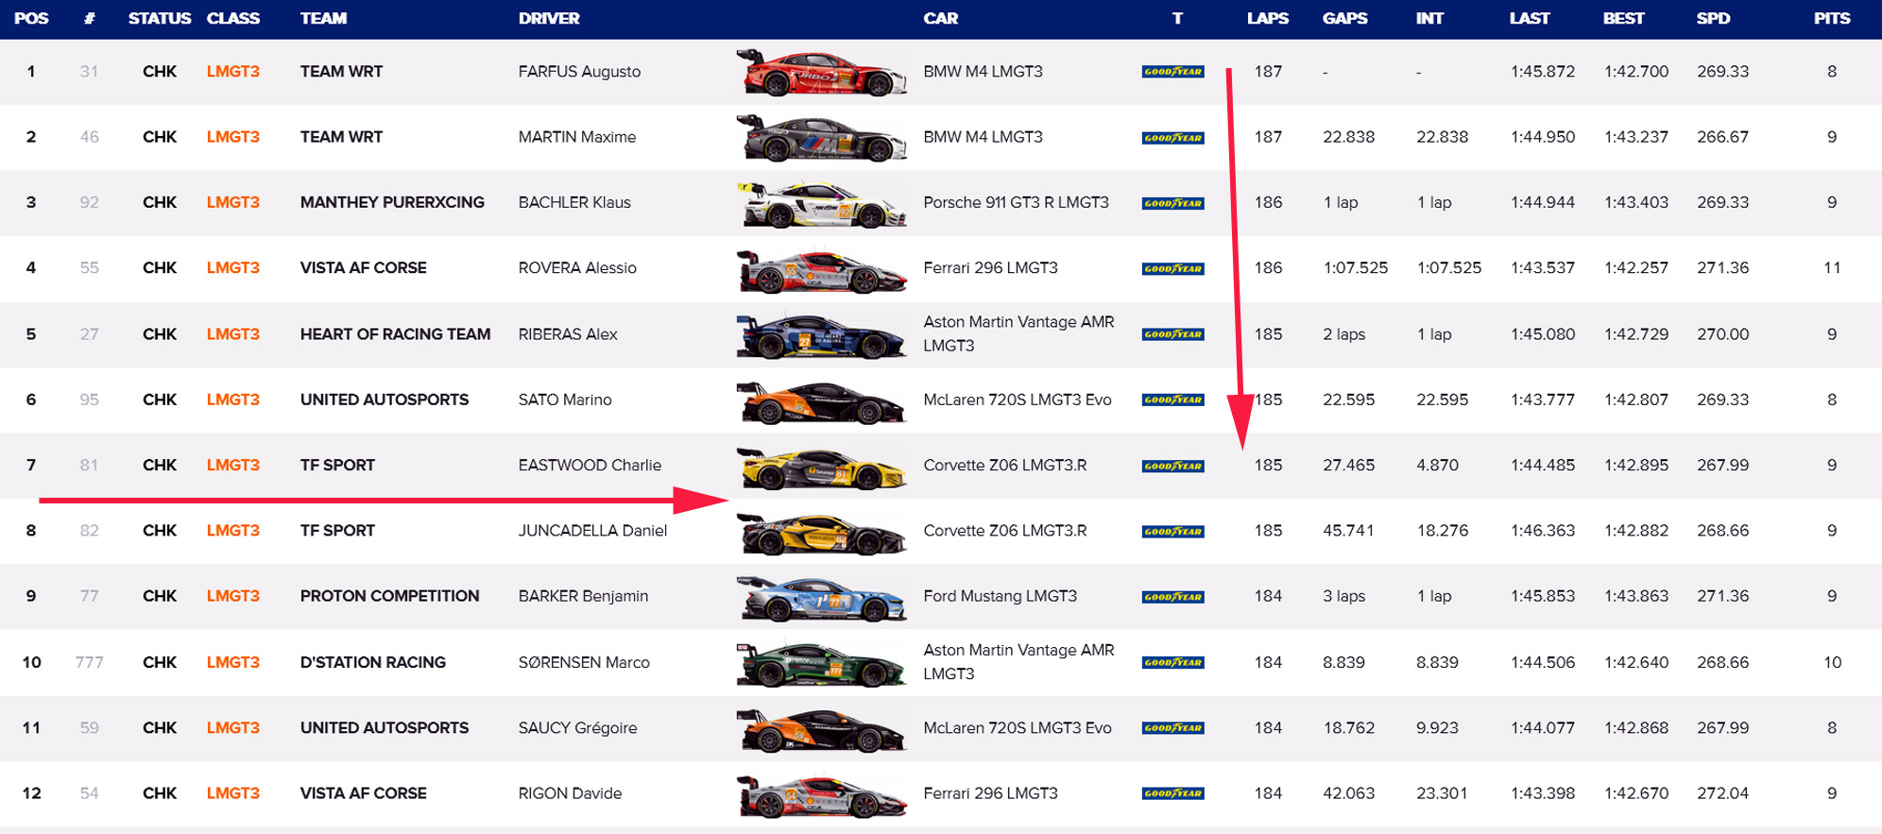This screenshot has height=834, width=1882.
Task: Click car number 777
Action: (x=89, y=662)
